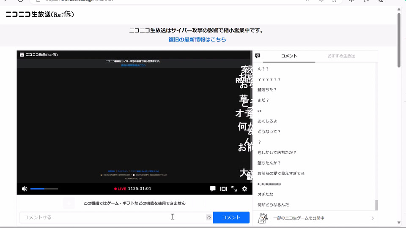Viewport: 406px width, 228px height.
Task: Click the 75 character counter badge
Action: click(x=208, y=217)
